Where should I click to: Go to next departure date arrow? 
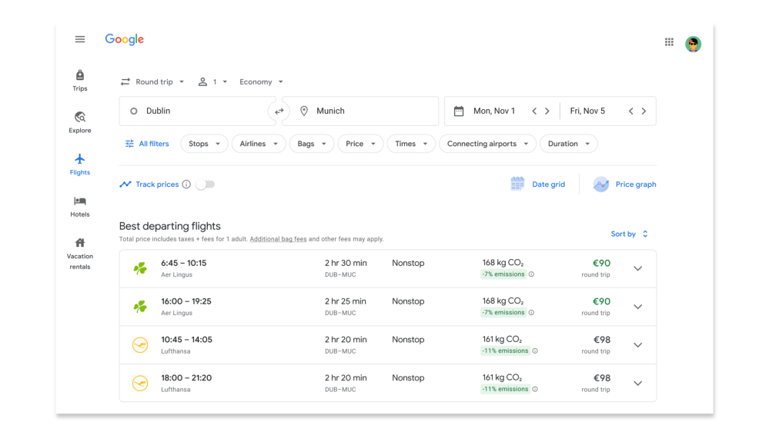pyautogui.click(x=547, y=111)
